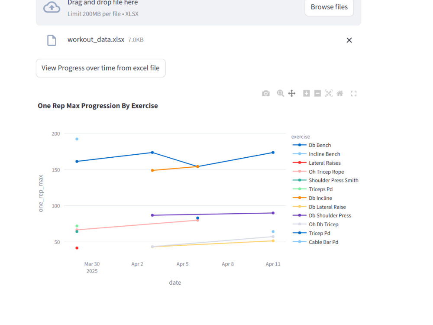Viewport: 433px width, 325px height.
Task: Click the 100 y-axis tick label
Action: coord(56,206)
